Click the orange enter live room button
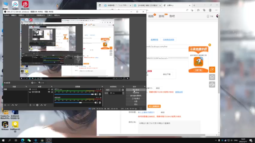The width and height of the screenshot is (255, 143). point(154,106)
